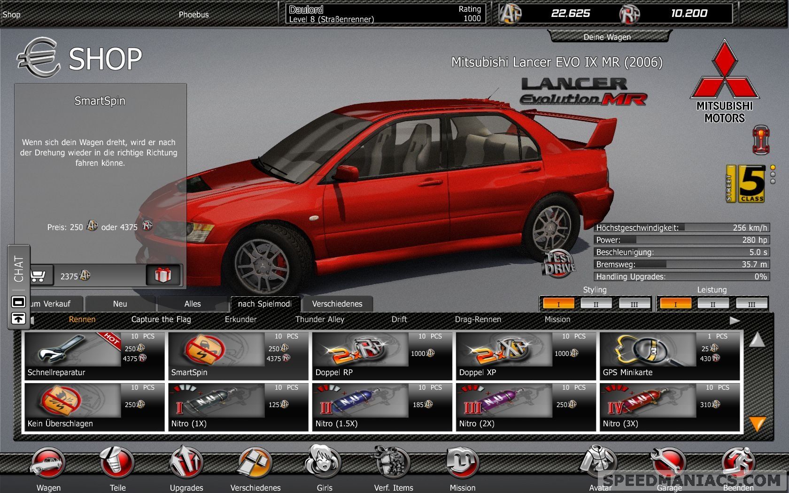Select Styling level III

pos(634,304)
